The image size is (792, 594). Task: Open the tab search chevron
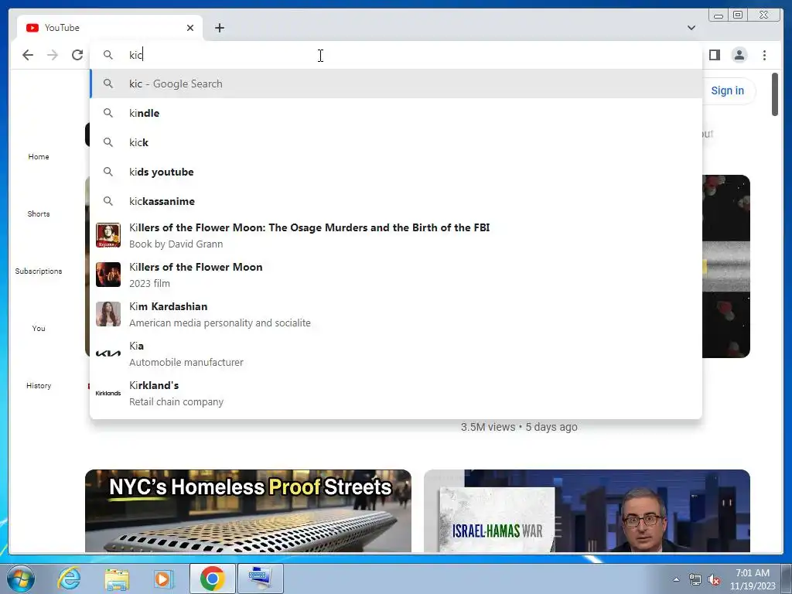[691, 28]
